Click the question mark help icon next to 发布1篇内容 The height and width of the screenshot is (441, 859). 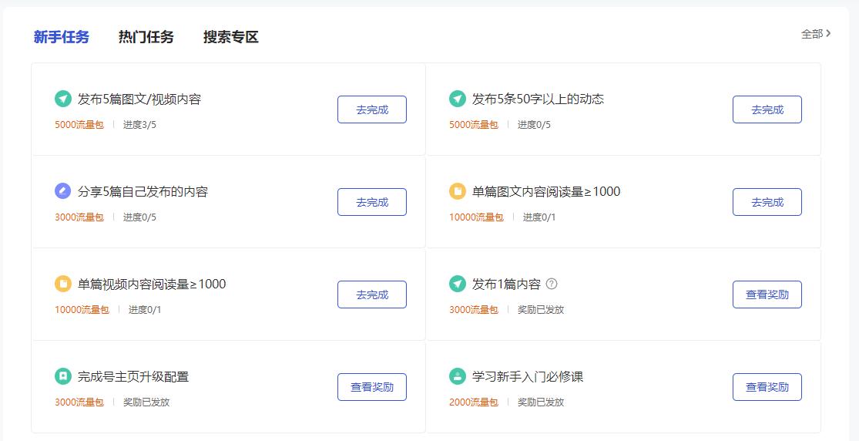coord(552,284)
